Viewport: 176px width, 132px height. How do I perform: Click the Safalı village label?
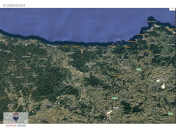point(110,62)
